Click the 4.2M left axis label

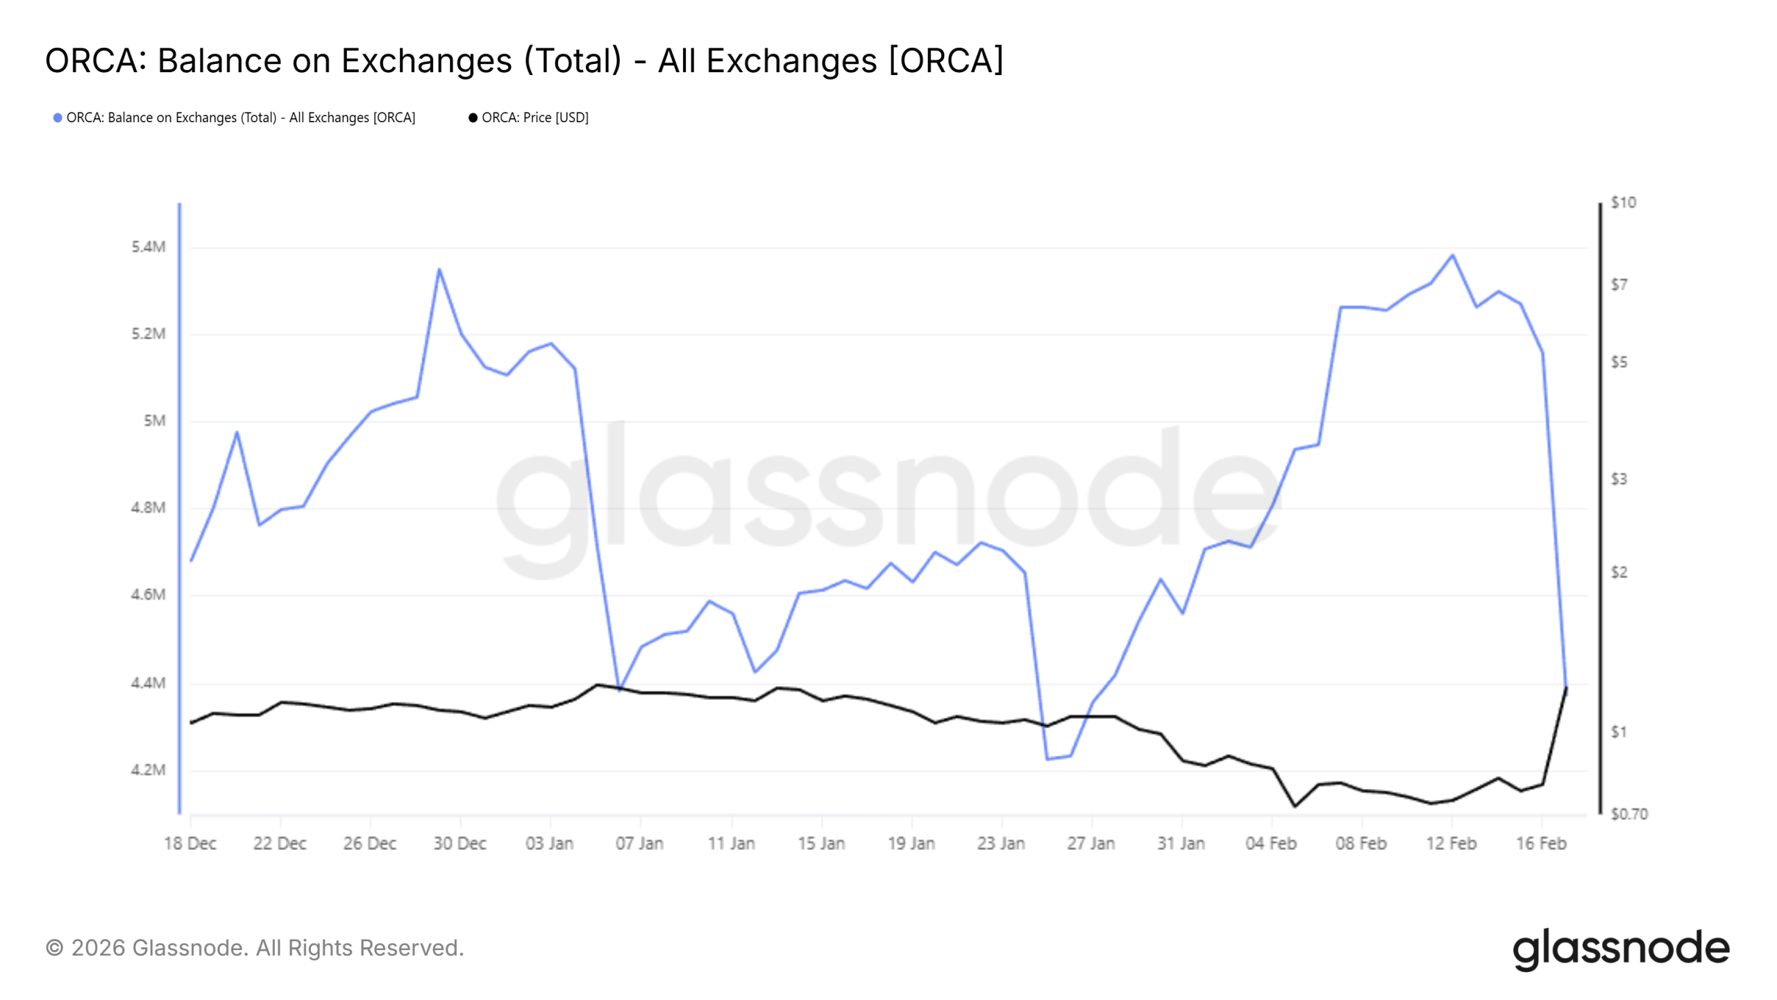click(x=149, y=770)
